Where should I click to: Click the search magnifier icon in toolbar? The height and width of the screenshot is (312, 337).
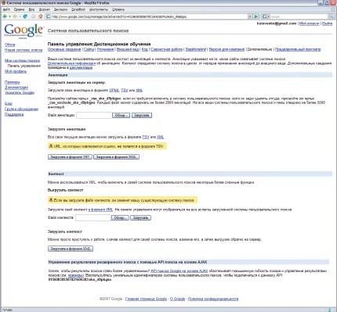click(332, 16)
